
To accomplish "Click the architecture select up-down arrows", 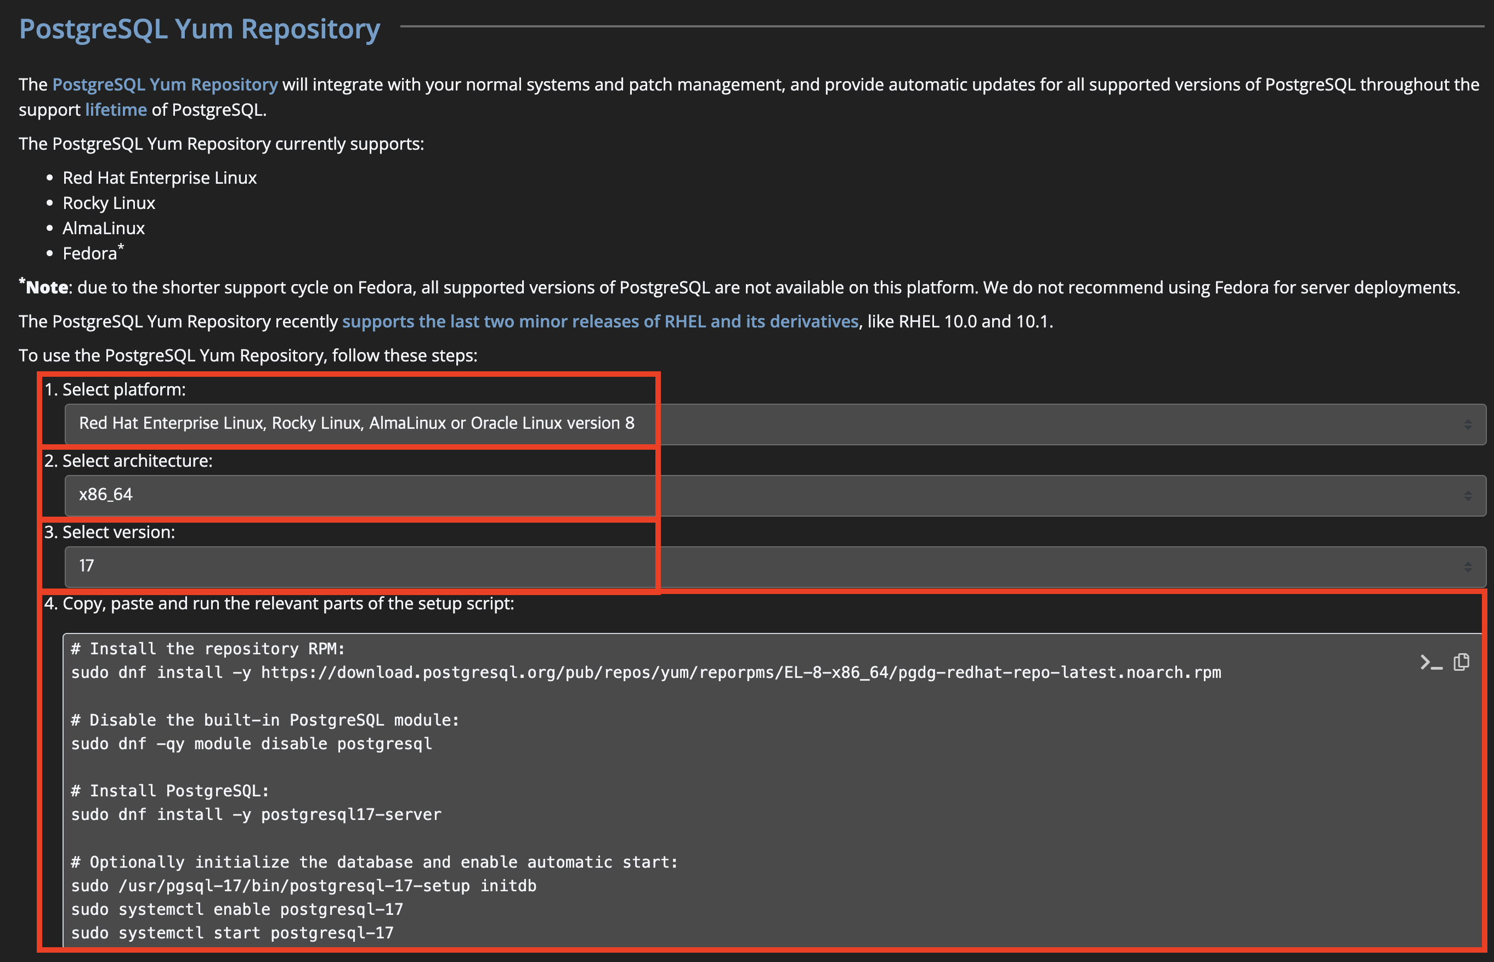I will coord(1467,496).
